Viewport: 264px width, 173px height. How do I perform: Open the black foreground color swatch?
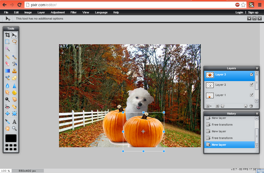coord(11,138)
